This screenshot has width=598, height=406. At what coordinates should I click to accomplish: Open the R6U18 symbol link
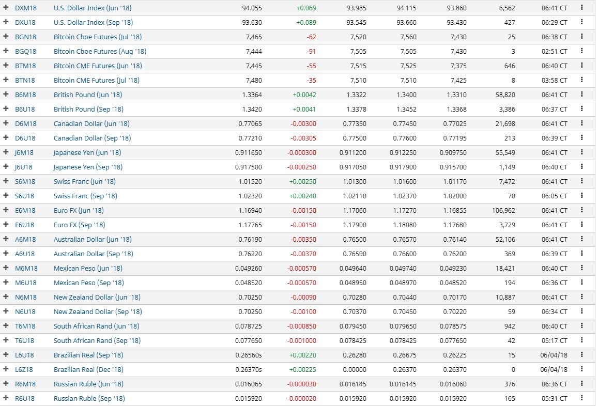pyautogui.click(x=25, y=398)
